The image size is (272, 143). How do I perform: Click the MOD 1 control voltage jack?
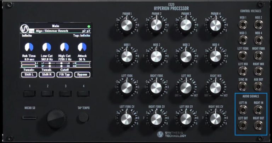click(243, 25)
